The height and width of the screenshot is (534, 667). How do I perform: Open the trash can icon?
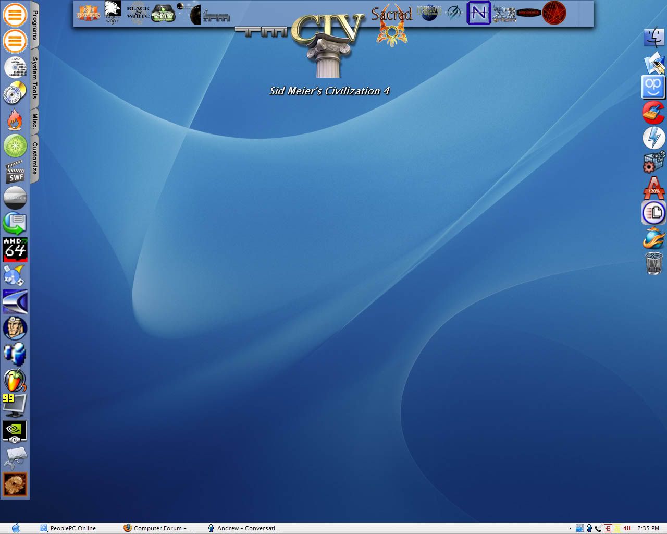pyautogui.click(x=654, y=263)
